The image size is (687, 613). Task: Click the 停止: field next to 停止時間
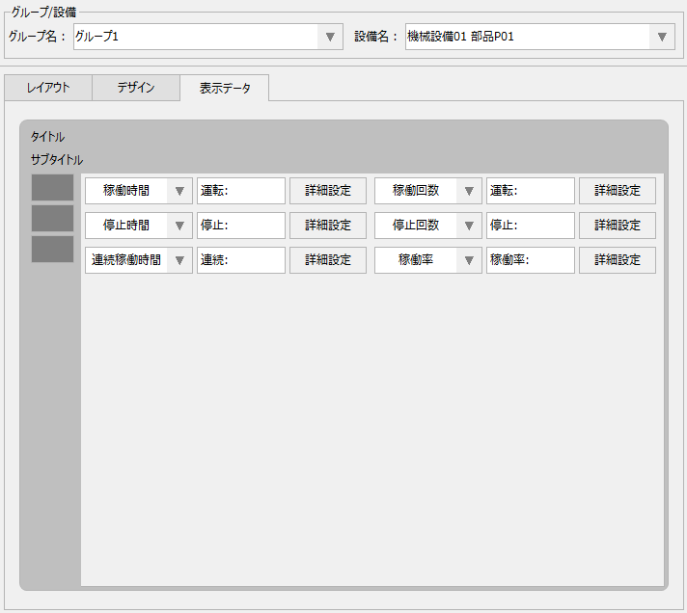(x=241, y=226)
